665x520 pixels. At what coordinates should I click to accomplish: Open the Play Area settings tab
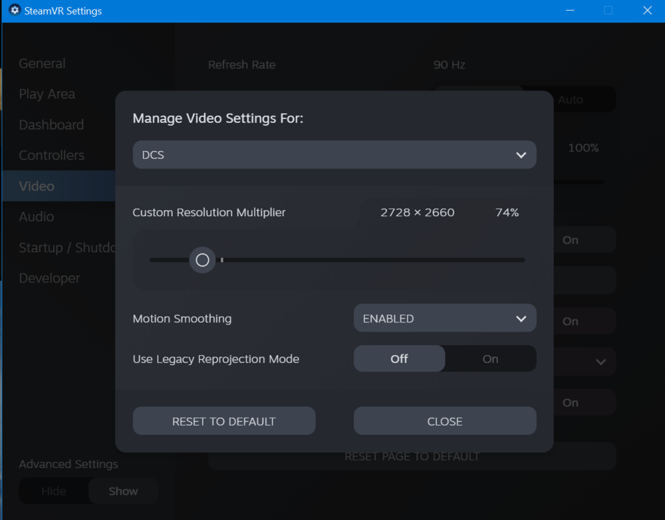click(x=47, y=94)
